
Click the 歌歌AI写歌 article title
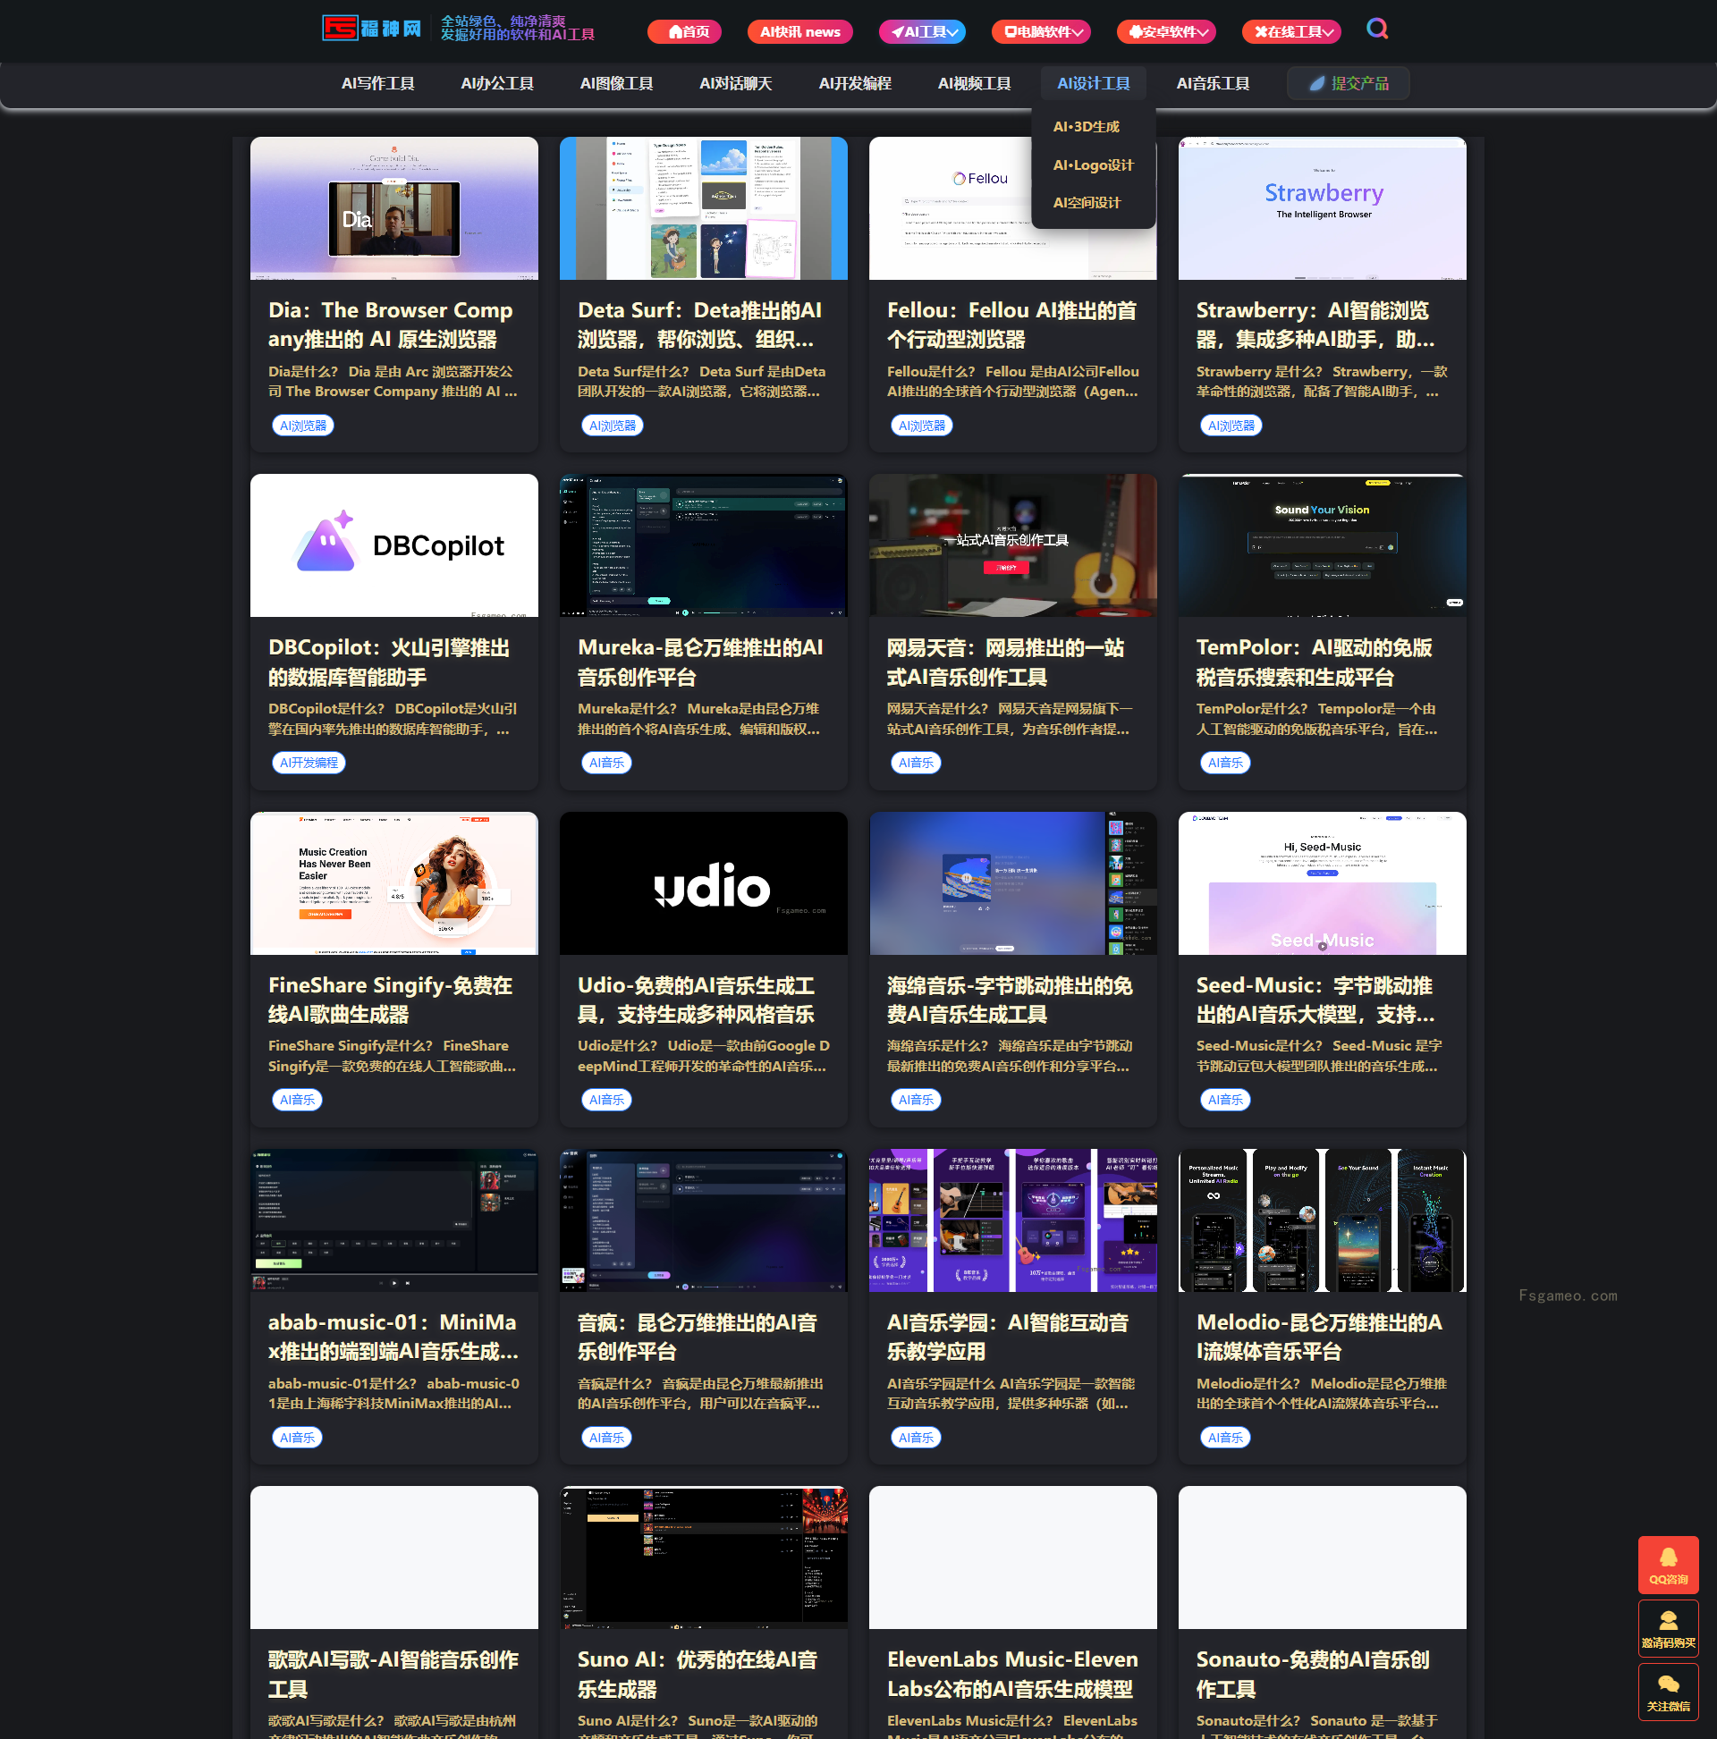pos(393,1675)
